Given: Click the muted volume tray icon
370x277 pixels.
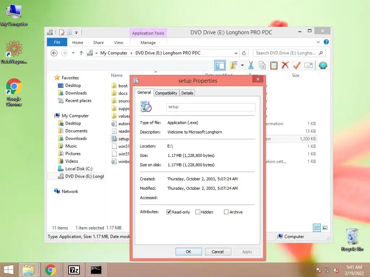Looking at the screenshot, I should [x=336, y=270].
